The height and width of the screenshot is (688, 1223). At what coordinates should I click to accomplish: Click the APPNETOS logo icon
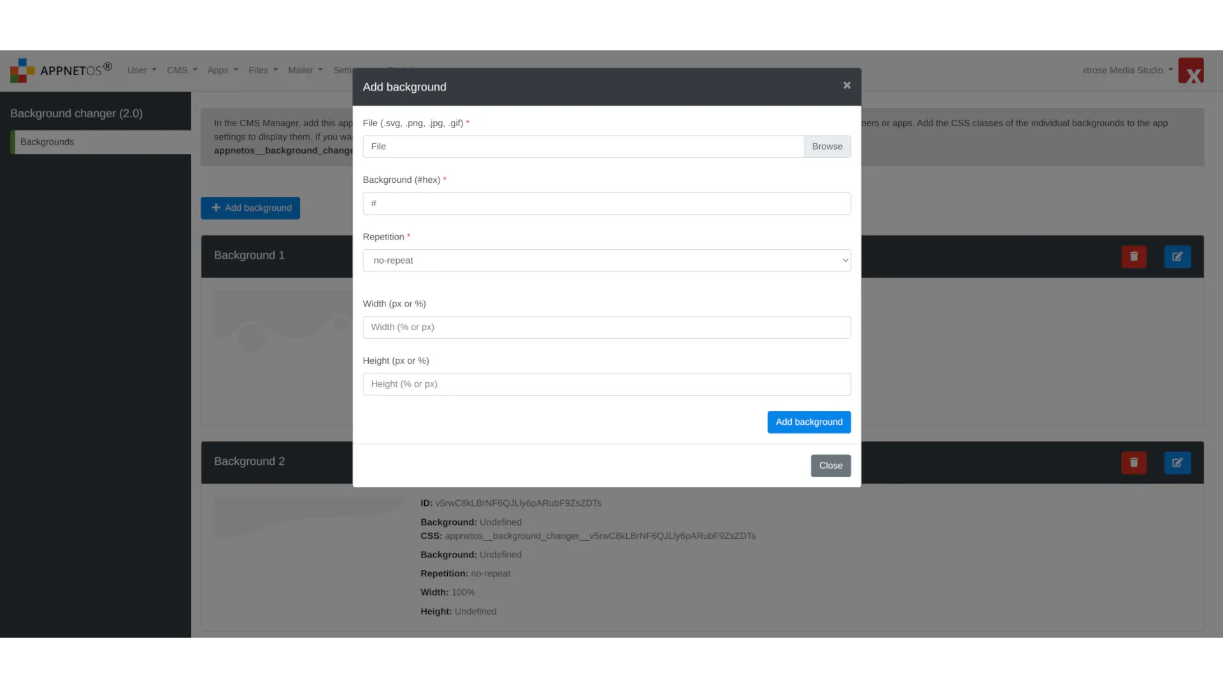[x=20, y=71]
